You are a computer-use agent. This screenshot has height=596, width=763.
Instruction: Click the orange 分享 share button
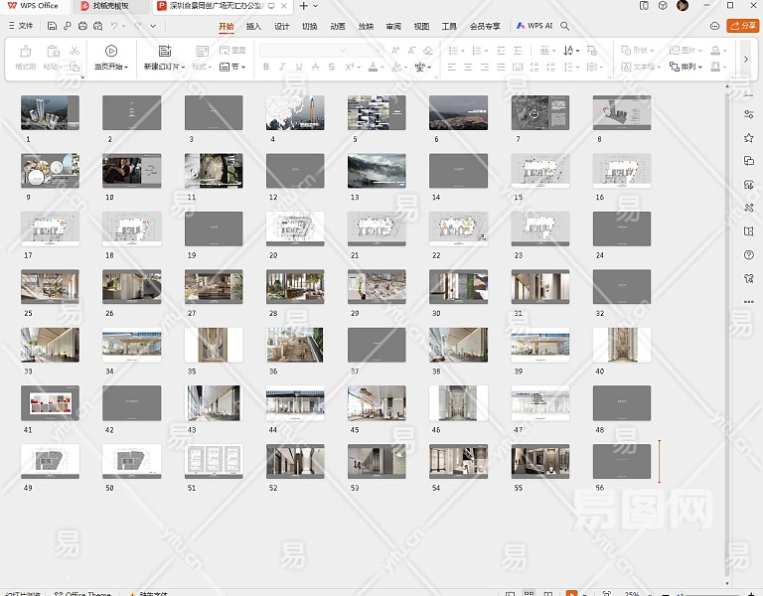click(x=742, y=26)
